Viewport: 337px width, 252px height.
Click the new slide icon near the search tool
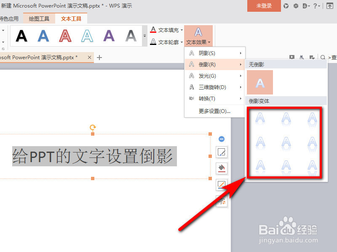312,57
